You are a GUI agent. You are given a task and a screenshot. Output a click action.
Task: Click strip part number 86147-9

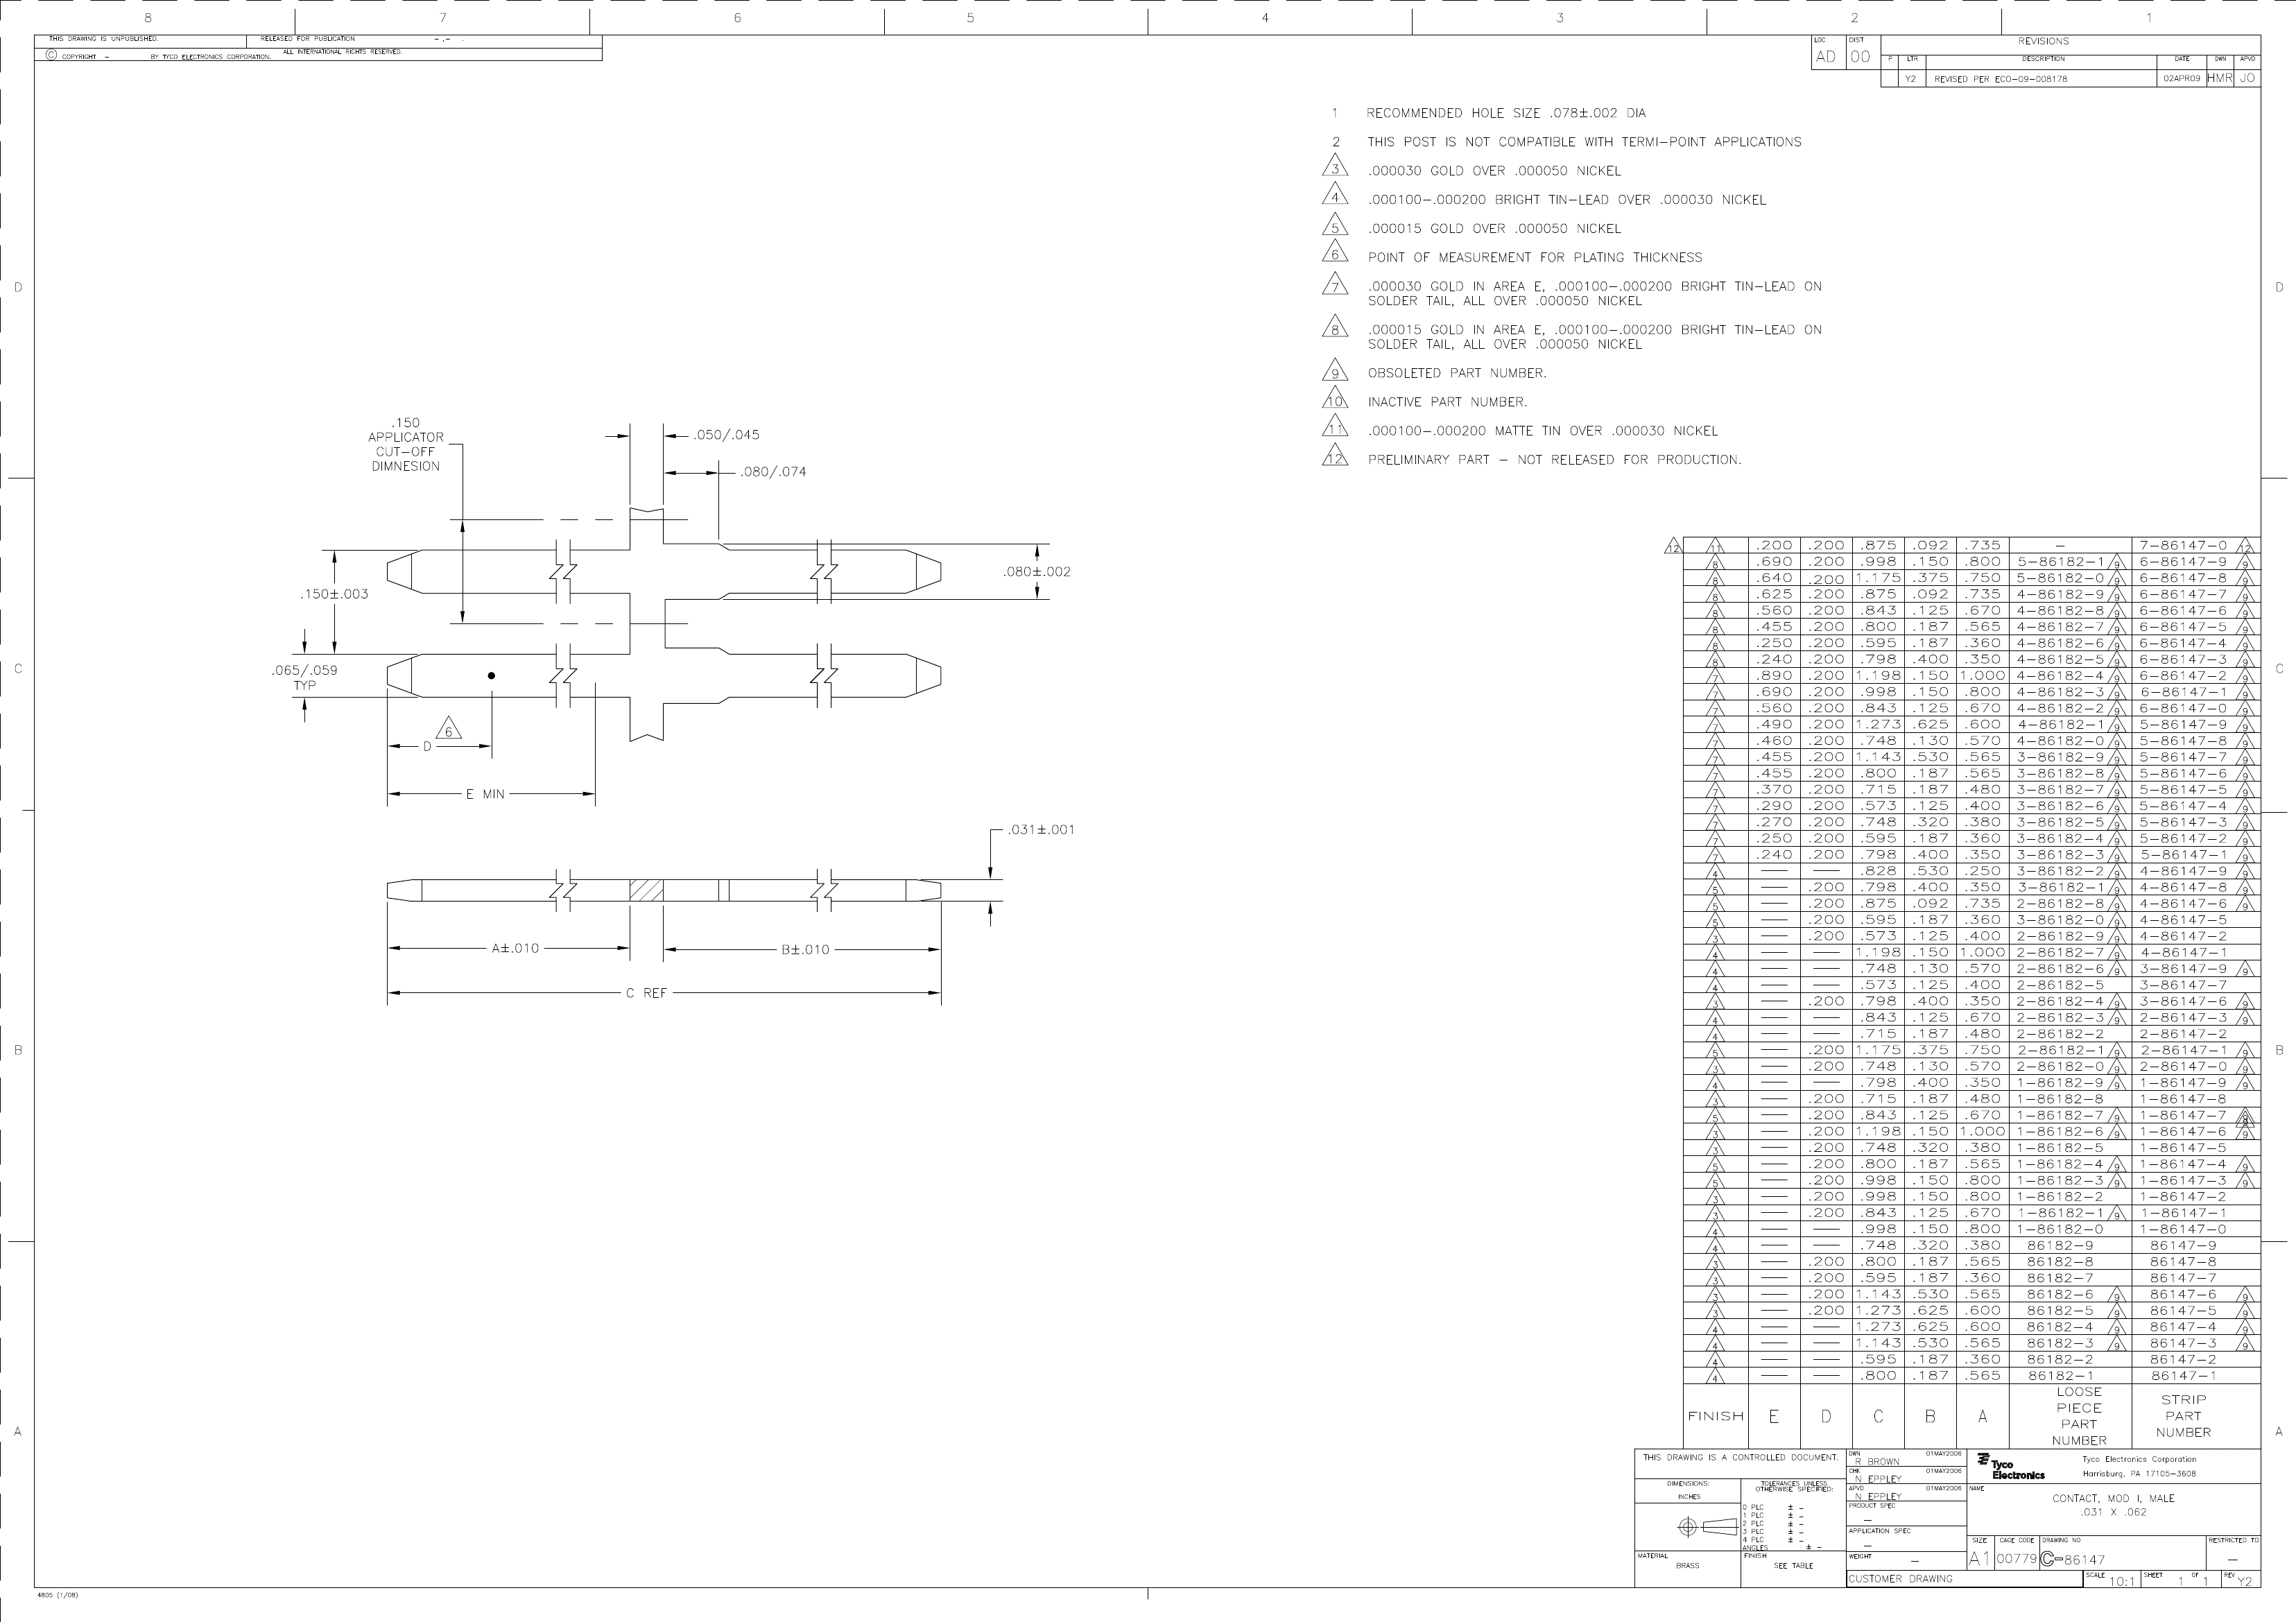point(2183,1246)
